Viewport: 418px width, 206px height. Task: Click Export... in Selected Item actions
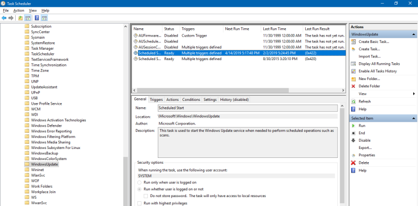[x=365, y=148]
